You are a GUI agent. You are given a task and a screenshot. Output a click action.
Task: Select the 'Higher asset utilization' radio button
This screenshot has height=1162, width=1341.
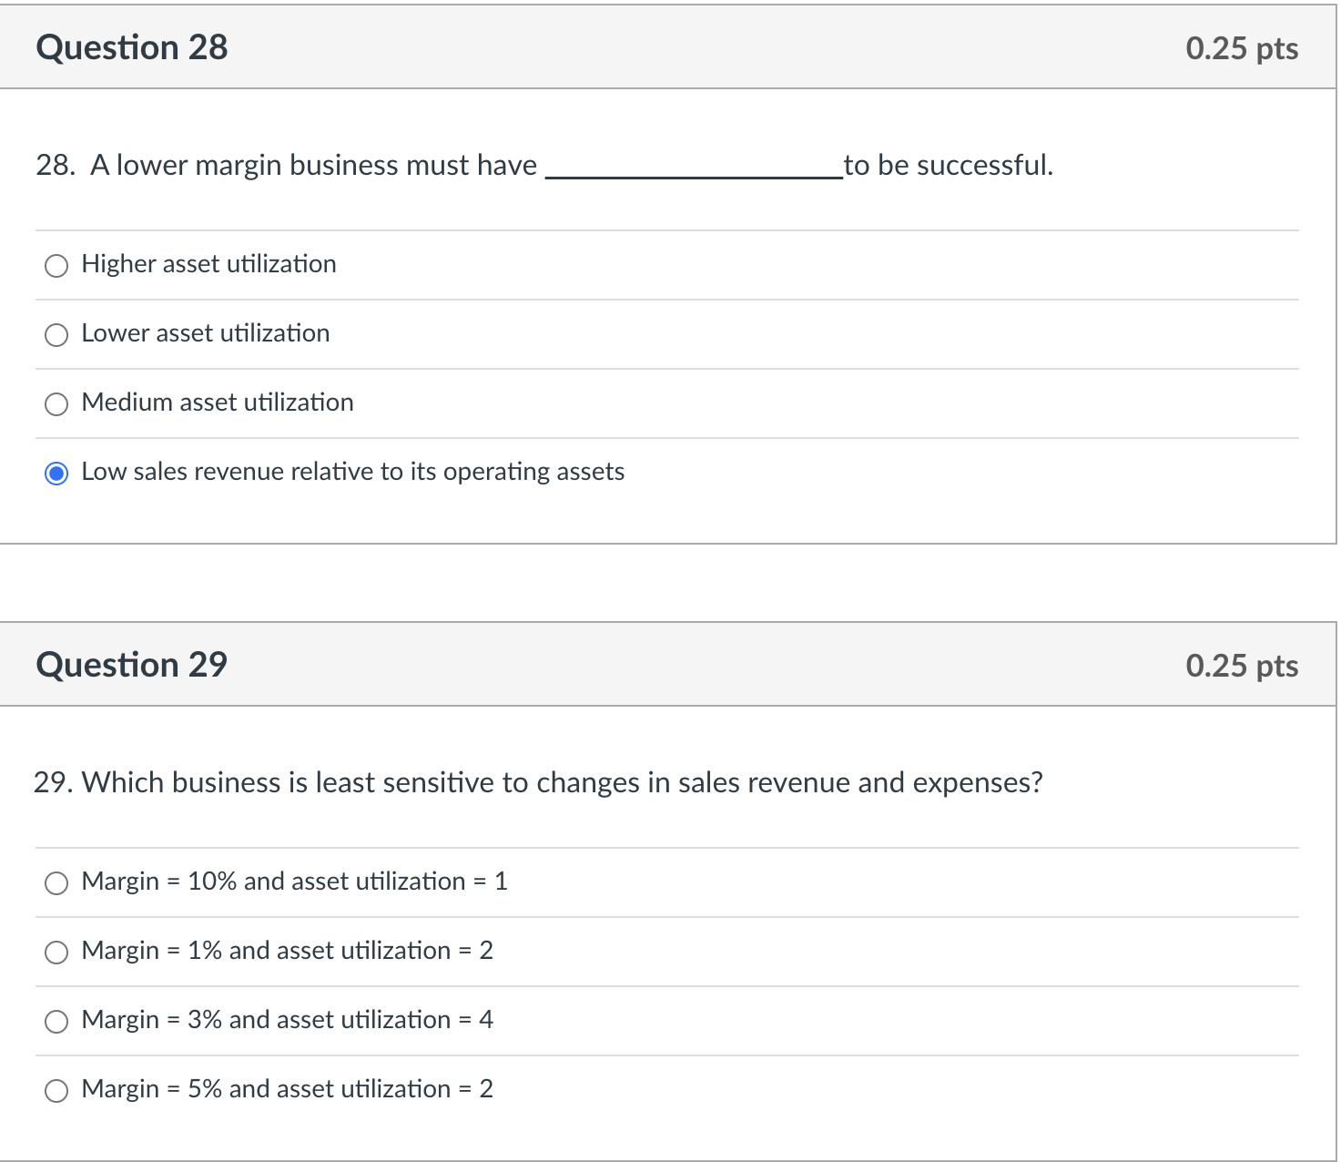tap(56, 266)
